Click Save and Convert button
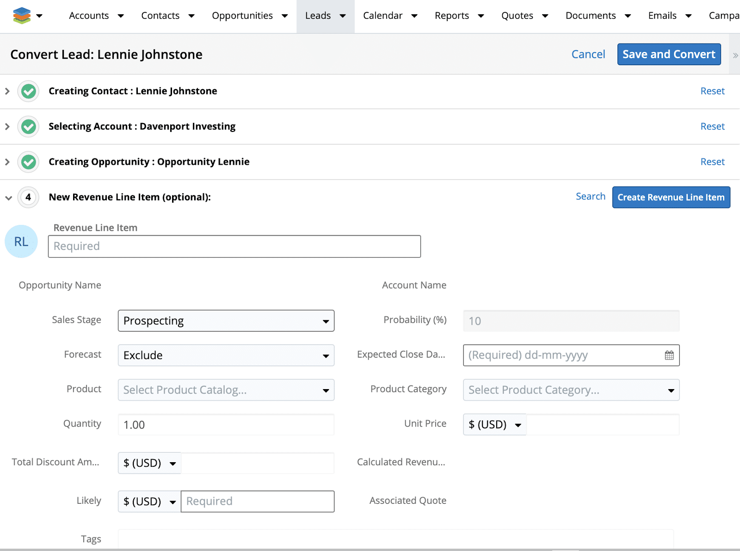Viewport: 740px width, 551px height. (669, 55)
